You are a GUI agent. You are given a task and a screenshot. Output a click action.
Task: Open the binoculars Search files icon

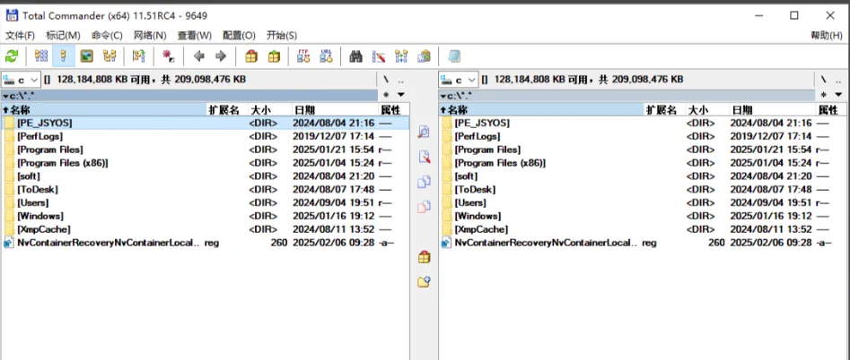355,56
